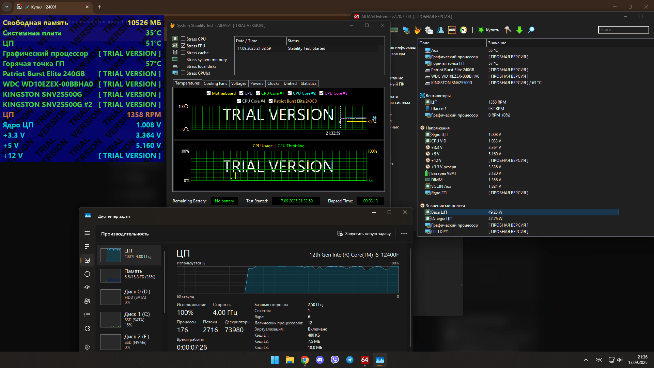Toggle the Patriot Burst Elite 240GB graph checkbox

click(x=271, y=101)
